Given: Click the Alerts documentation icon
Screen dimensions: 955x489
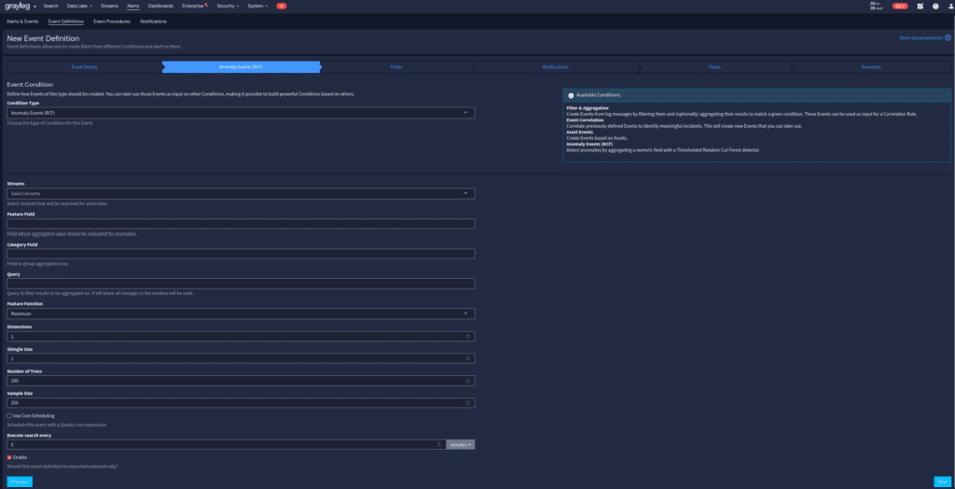Looking at the screenshot, I should (x=948, y=38).
